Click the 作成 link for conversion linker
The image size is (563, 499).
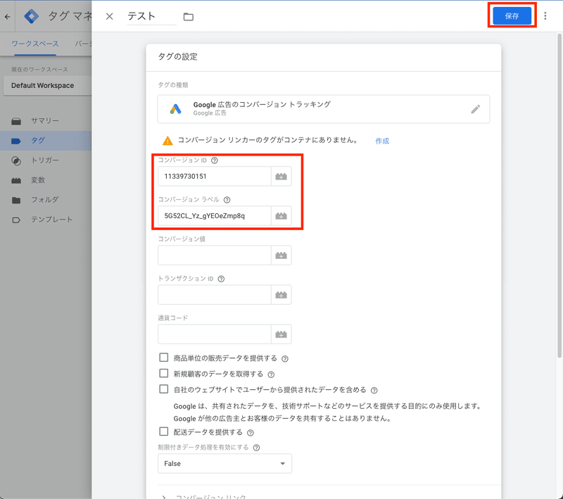382,141
